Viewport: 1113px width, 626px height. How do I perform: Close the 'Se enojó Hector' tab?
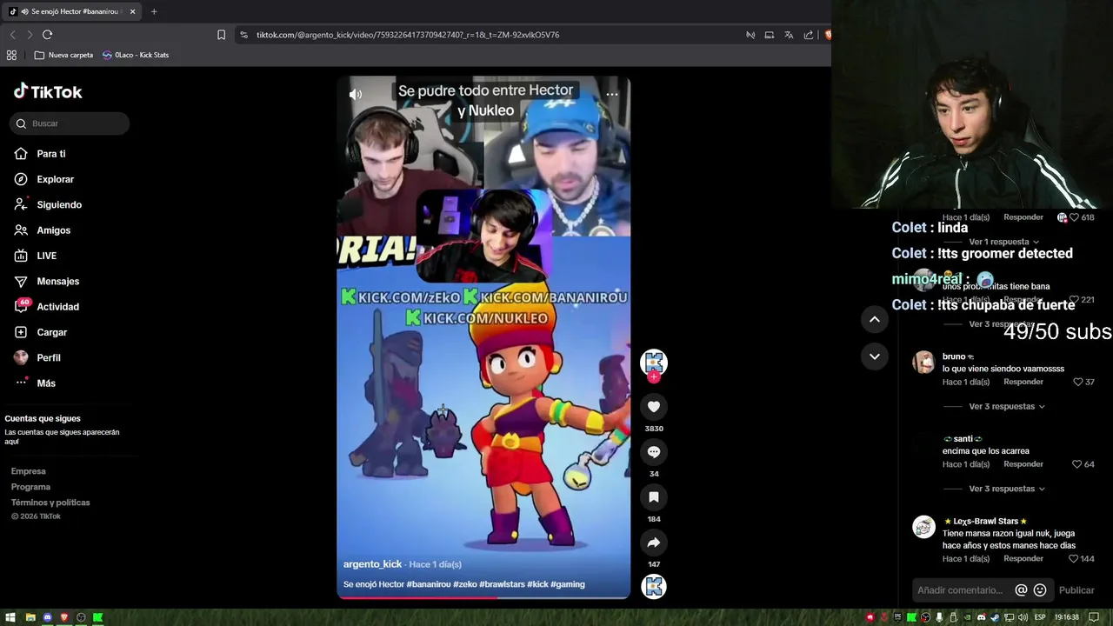coord(132,11)
